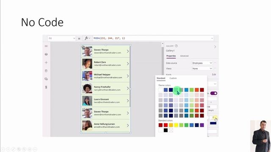Select the Custom tab in the color picker
The height and width of the screenshot is (152, 271).
click(173, 78)
